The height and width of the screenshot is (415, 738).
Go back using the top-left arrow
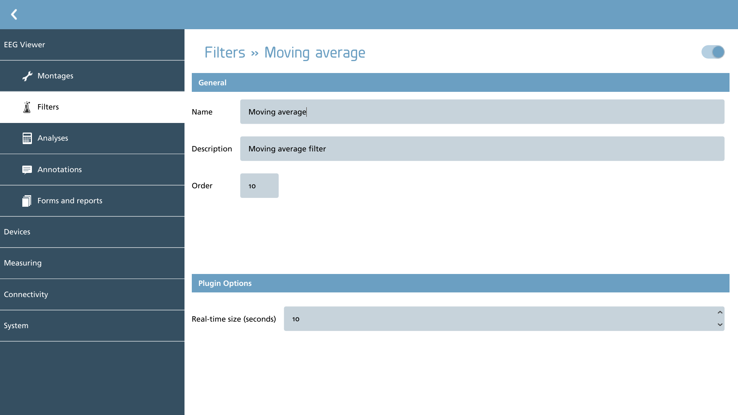tap(14, 15)
